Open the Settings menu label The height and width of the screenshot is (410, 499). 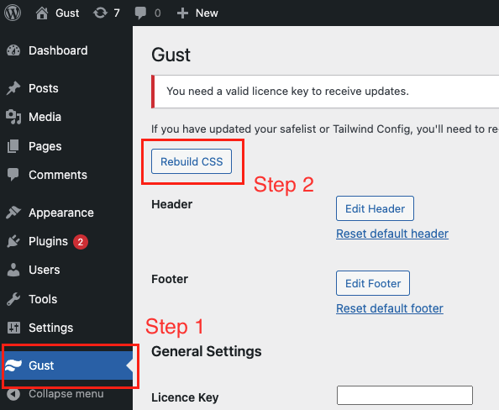[x=51, y=328]
